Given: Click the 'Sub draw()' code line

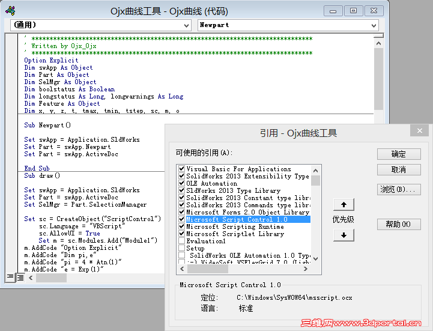Looking at the screenshot, I should 42,176.
